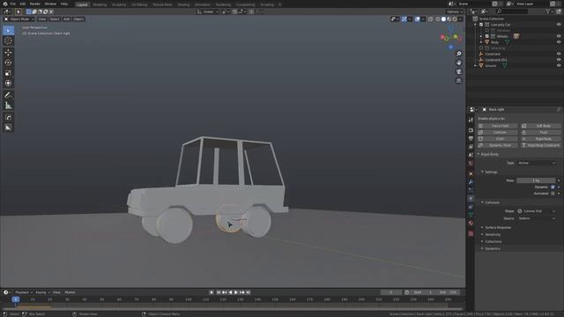
Task: Open the outliner filter funnel icon
Action: point(548,11)
